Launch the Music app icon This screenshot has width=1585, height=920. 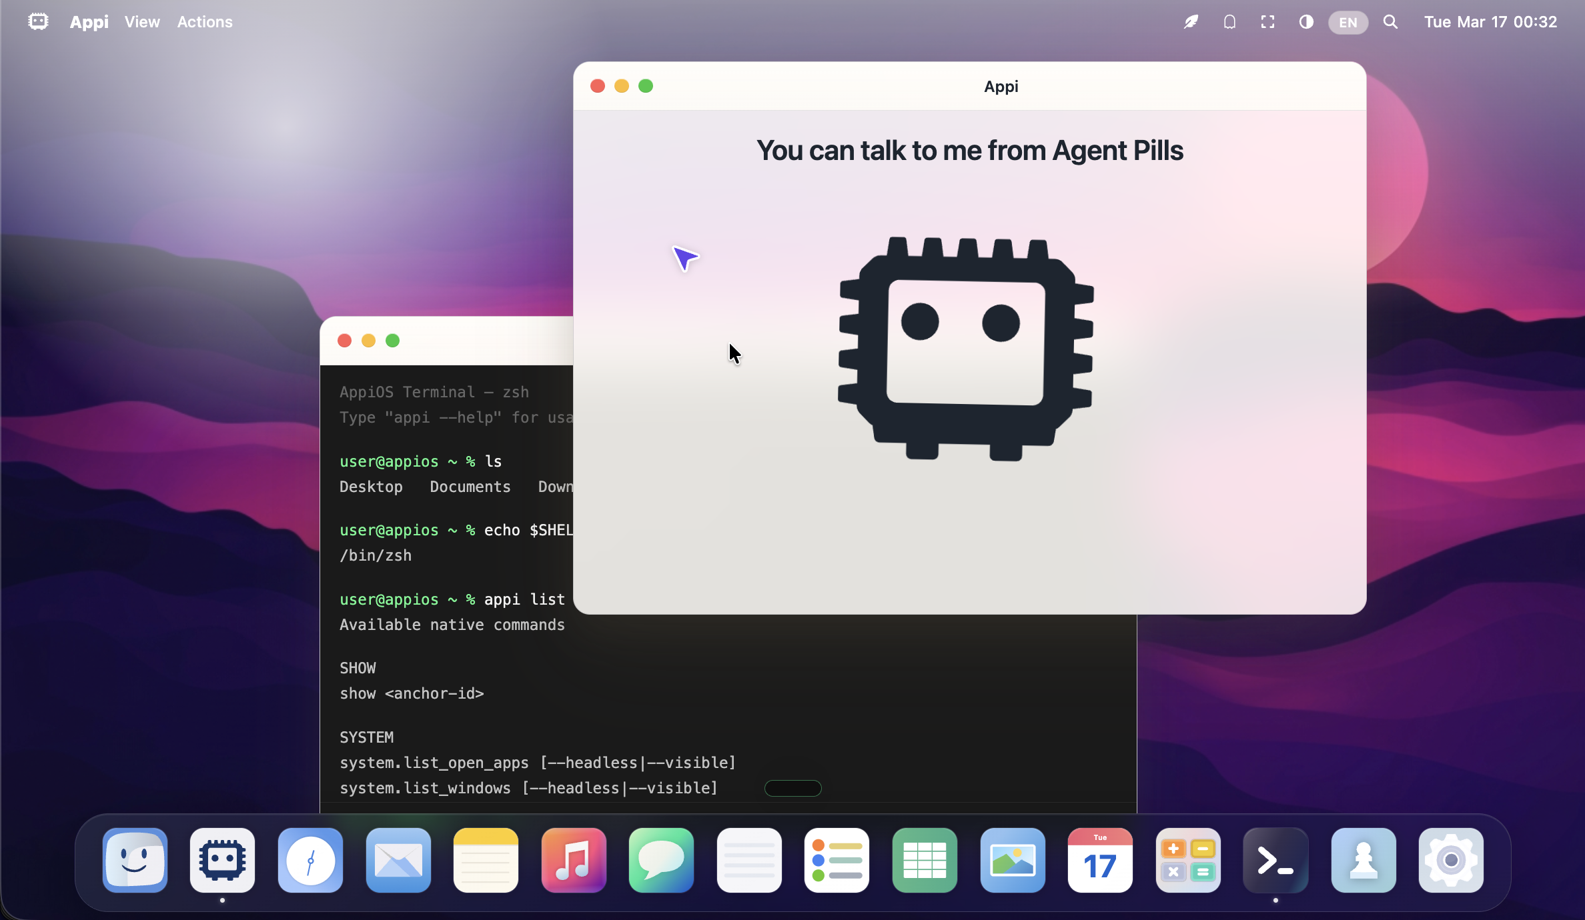(574, 860)
